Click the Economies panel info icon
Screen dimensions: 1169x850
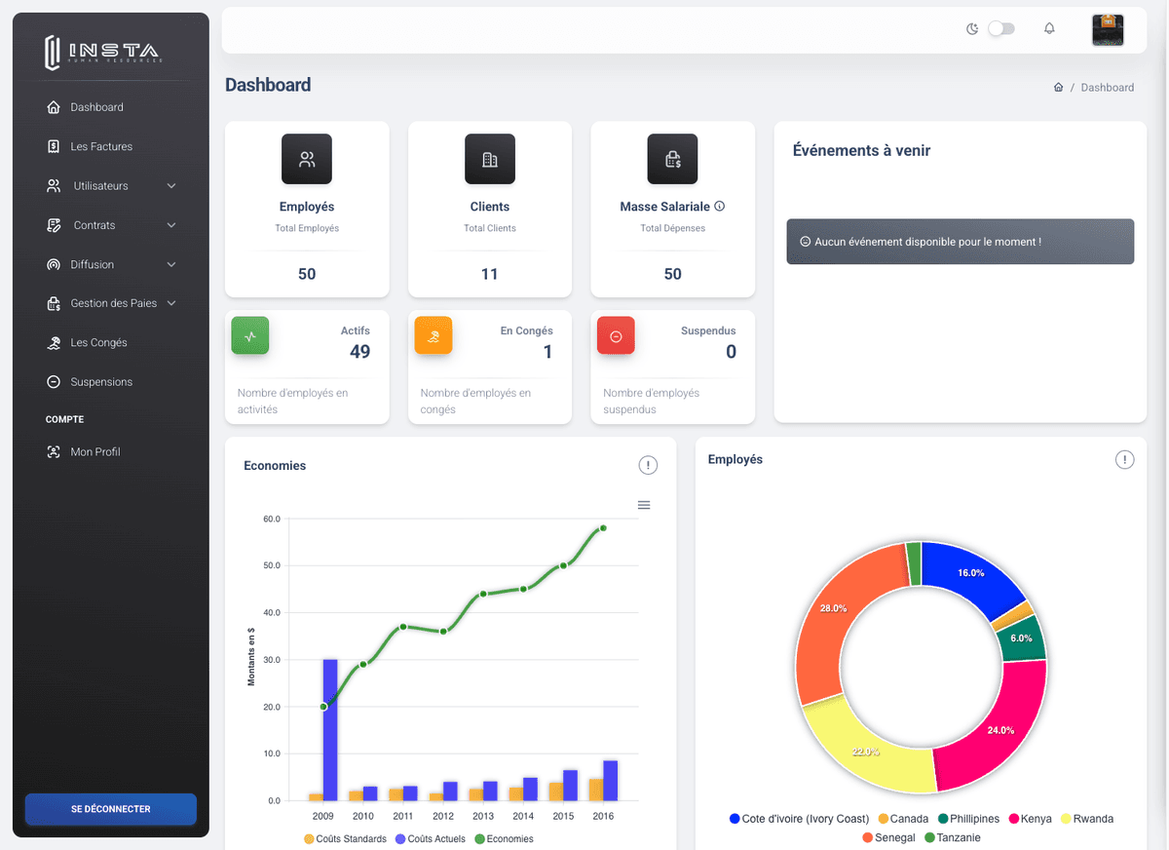pos(648,466)
